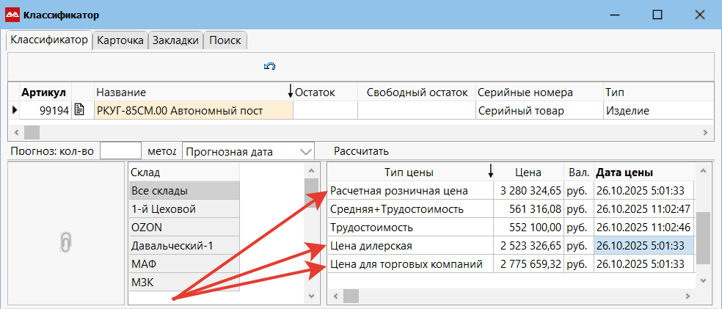Switch to the Карточка tab
The height and width of the screenshot is (309, 722).
click(x=120, y=41)
